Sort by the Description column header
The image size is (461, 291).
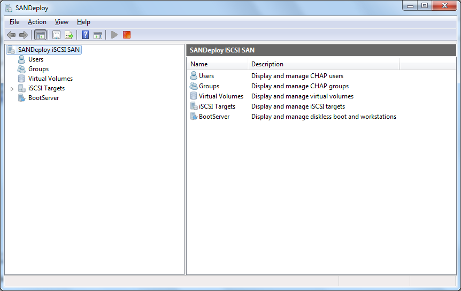(x=324, y=64)
